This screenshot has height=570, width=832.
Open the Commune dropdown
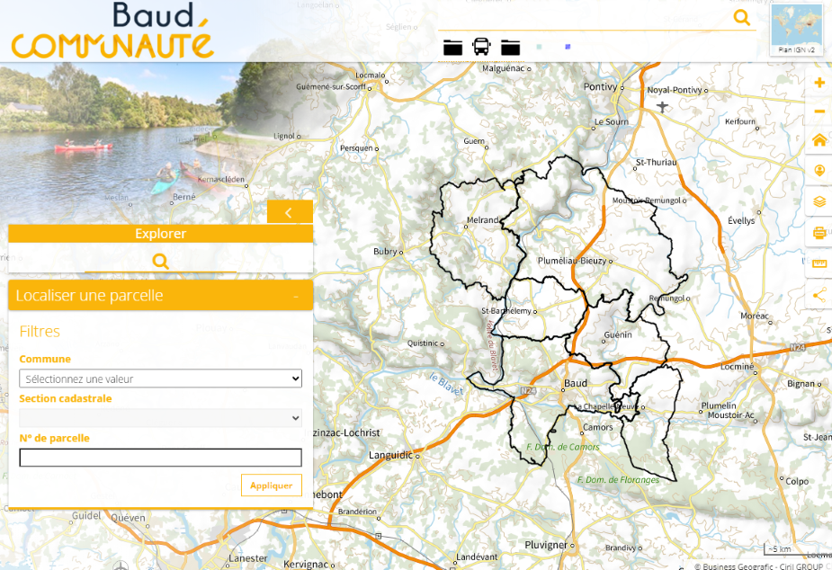(160, 378)
